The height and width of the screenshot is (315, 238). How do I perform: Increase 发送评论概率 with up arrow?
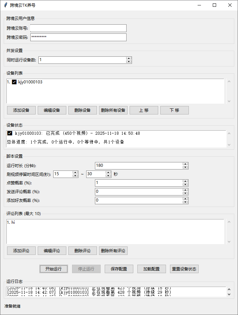coord(185,190)
